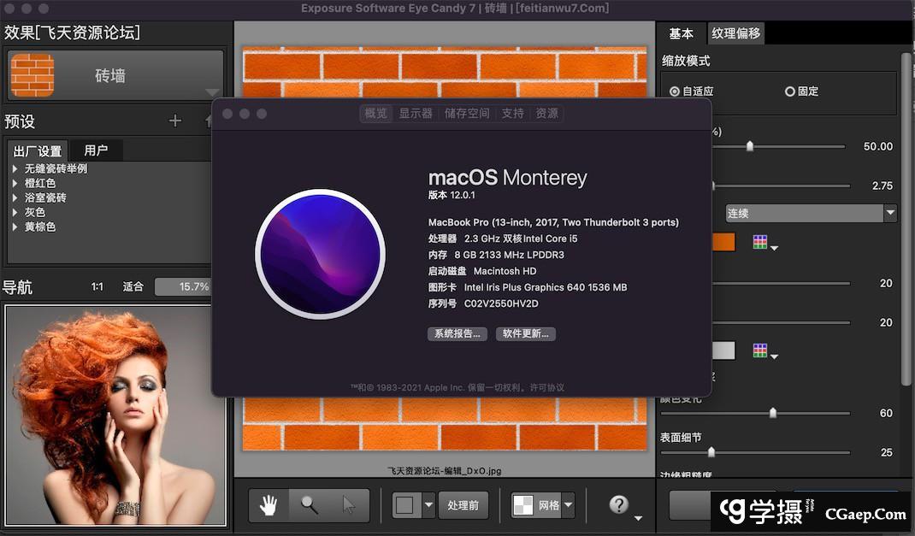This screenshot has width=915, height=536.
Task: Select the Zoom magnifier tool
Action: pos(310,505)
